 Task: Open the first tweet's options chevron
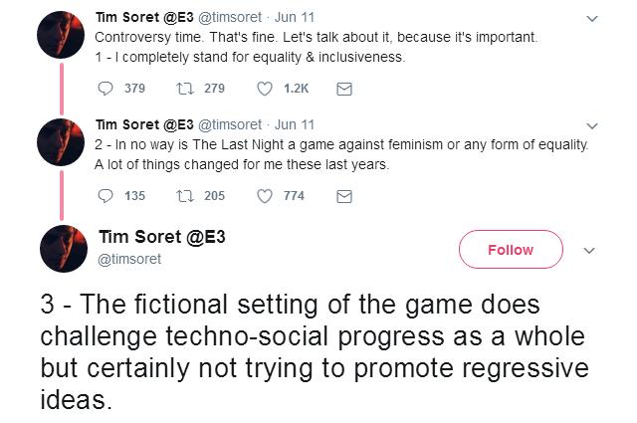coord(594,18)
